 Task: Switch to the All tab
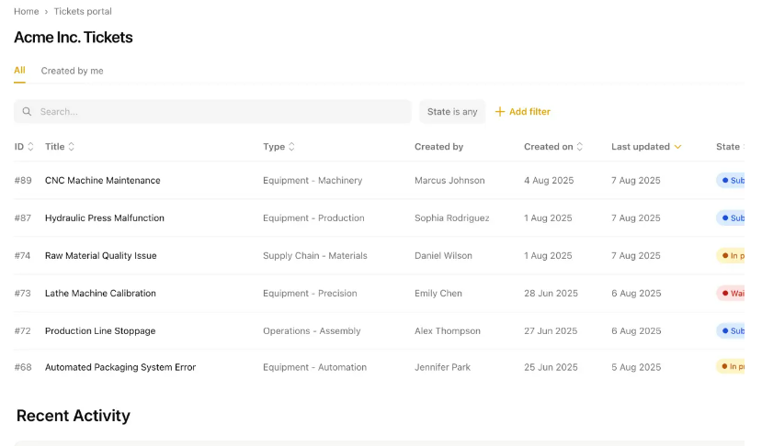(19, 71)
